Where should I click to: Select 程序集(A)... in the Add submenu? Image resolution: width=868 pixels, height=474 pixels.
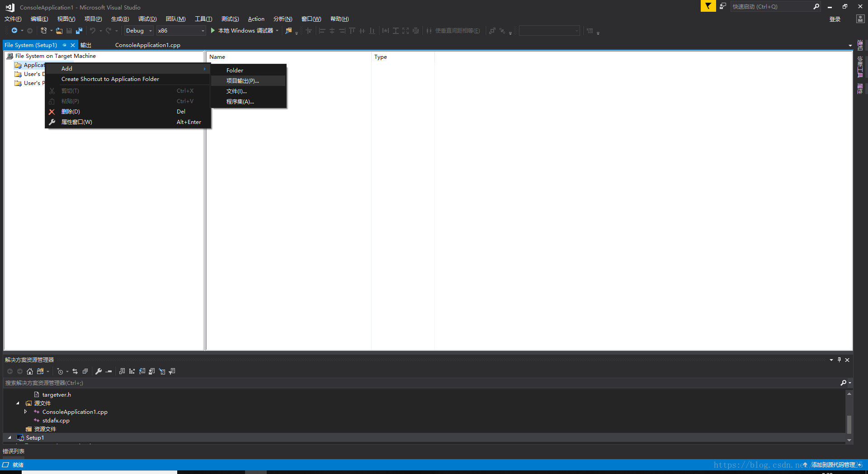pos(249,102)
